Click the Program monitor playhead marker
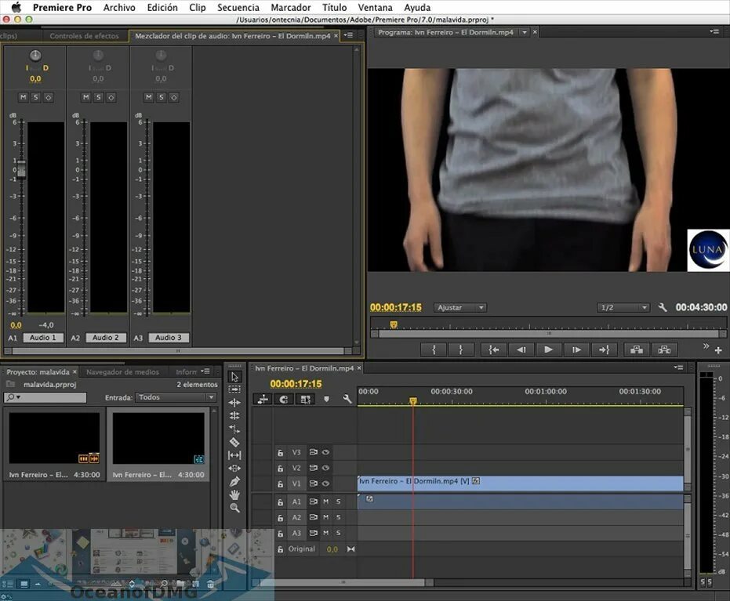 tap(394, 324)
